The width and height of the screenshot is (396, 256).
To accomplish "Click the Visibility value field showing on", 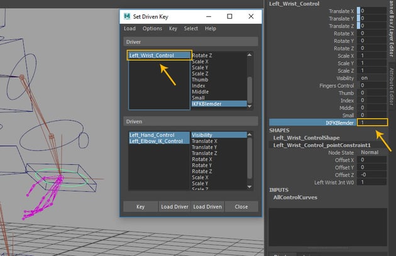I will (x=372, y=77).
